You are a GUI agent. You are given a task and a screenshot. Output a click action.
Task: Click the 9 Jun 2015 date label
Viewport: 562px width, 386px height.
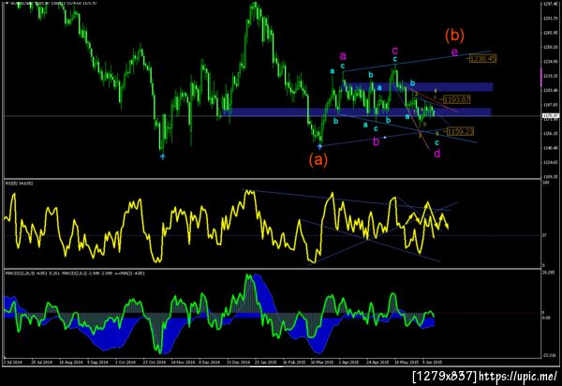click(x=432, y=363)
